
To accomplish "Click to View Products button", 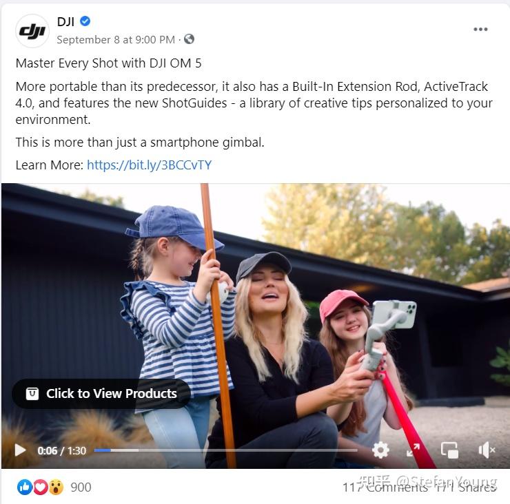I will (x=101, y=394).
